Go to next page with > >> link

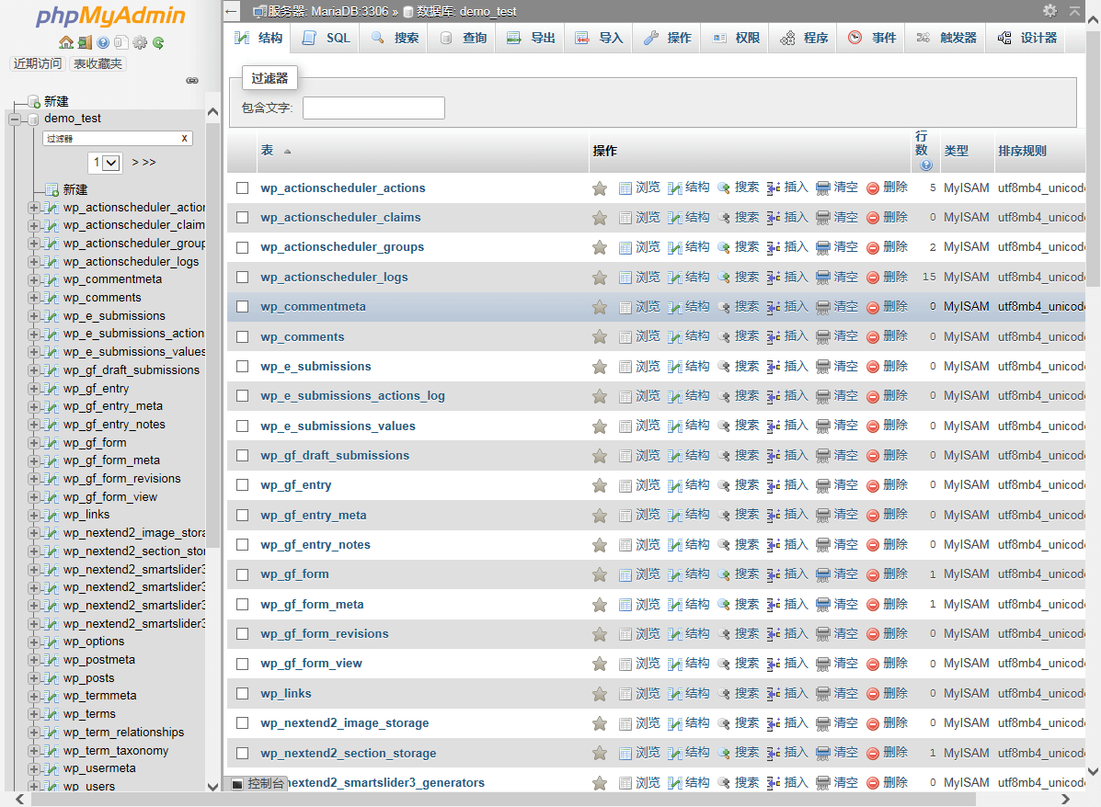click(143, 163)
